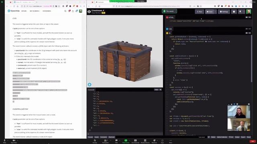
Task: Click Zoom Share Screen button
Action: [x=126, y=141]
